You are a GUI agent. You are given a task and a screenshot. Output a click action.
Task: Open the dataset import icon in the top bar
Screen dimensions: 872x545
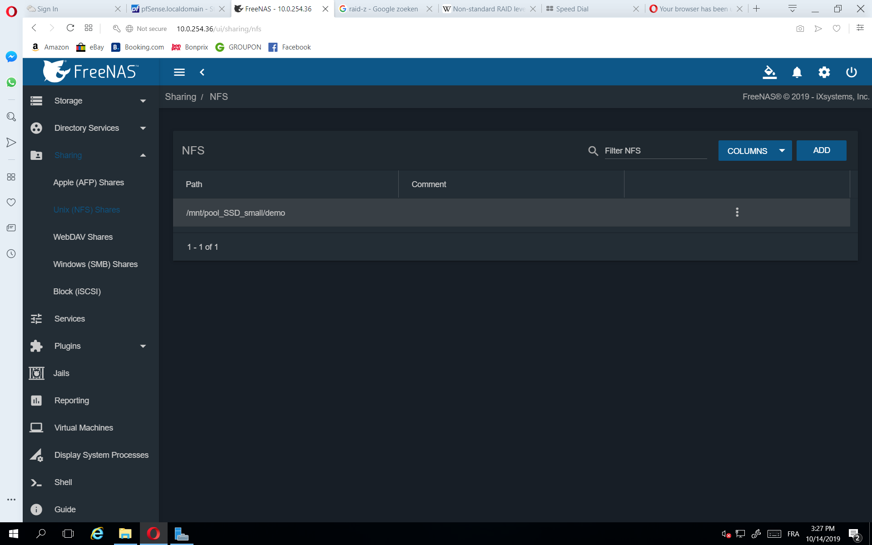click(769, 72)
